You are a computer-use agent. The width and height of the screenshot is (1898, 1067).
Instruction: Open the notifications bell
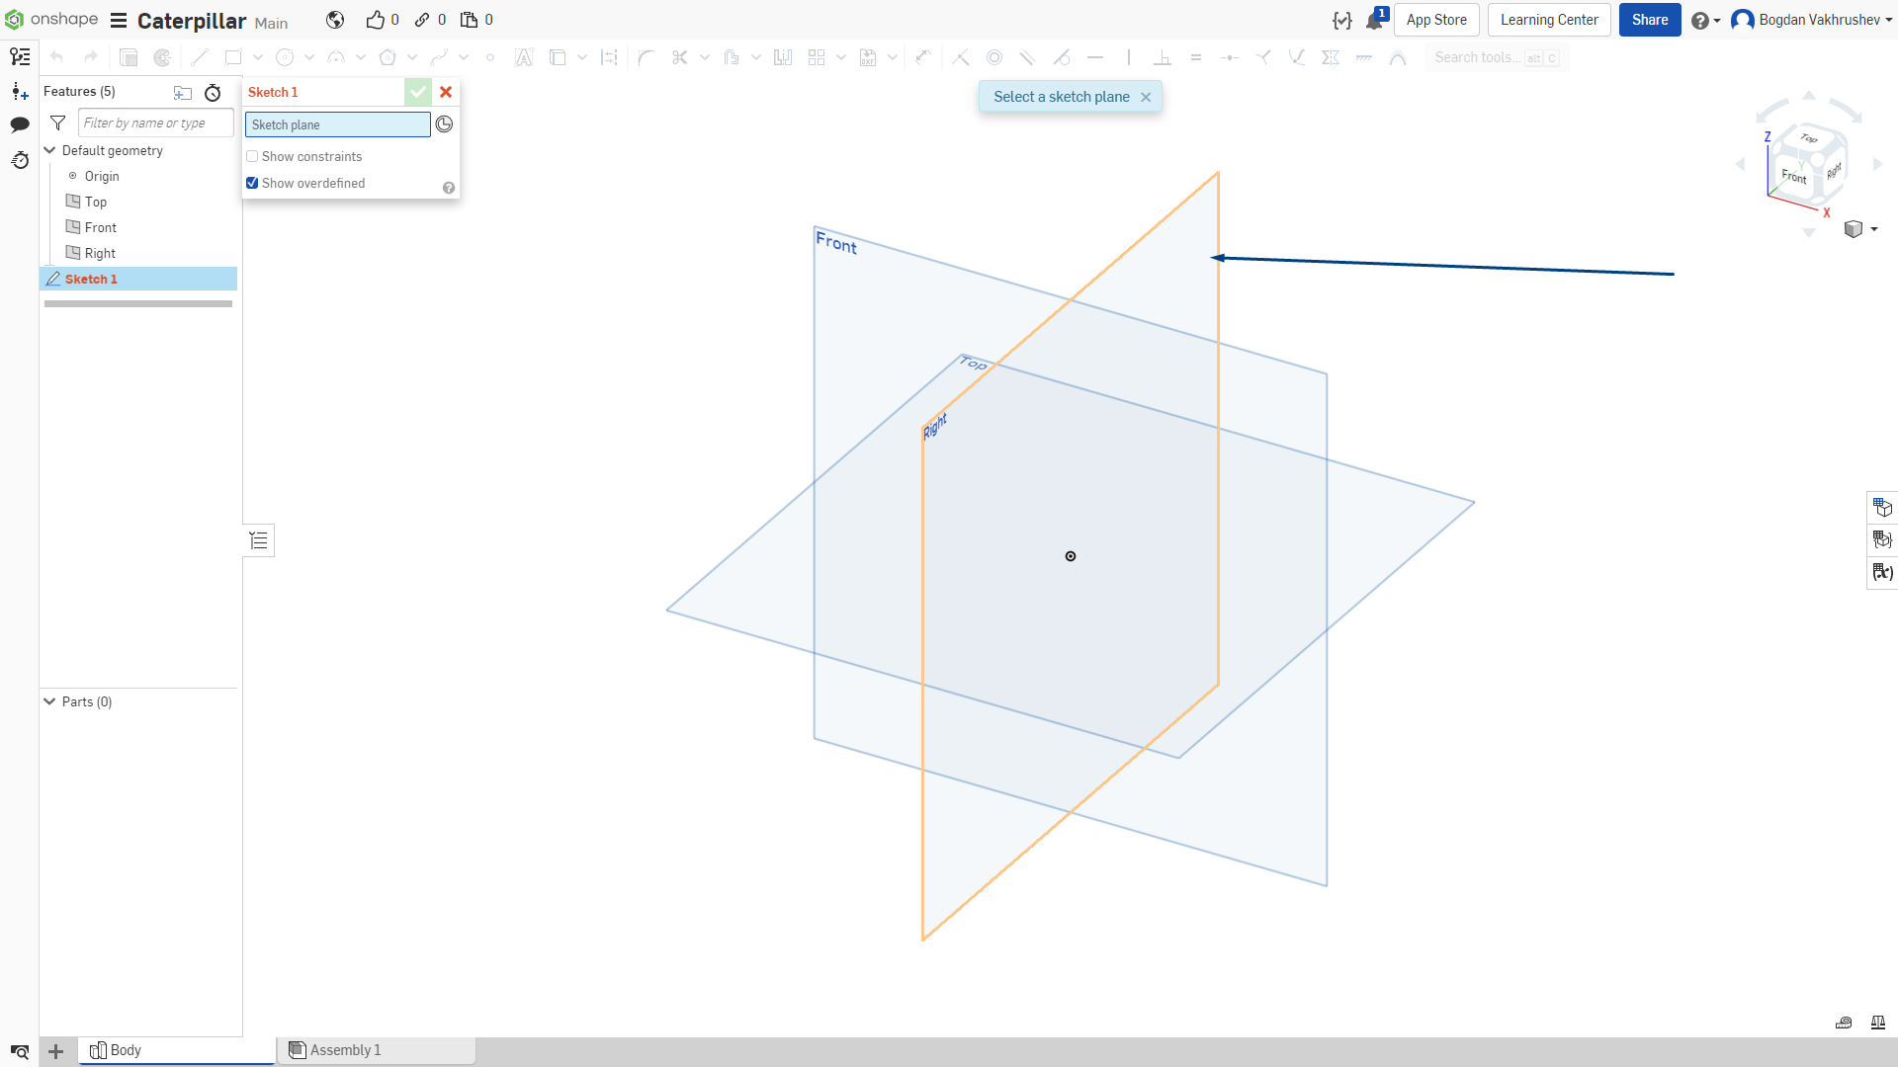tap(1374, 21)
